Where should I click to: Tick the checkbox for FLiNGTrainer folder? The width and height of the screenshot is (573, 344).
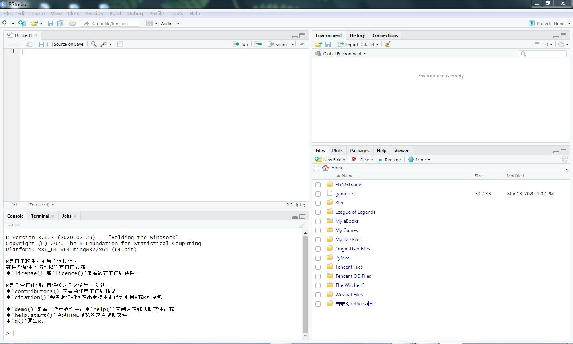tap(318, 185)
